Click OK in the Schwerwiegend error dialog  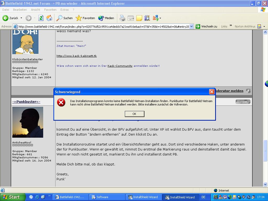(x=135, y=114)
